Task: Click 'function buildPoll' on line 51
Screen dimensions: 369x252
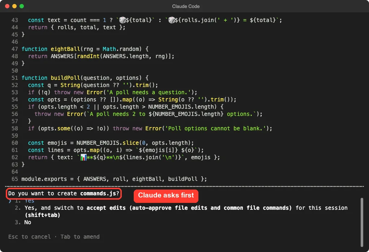Action: coord(51,78)
